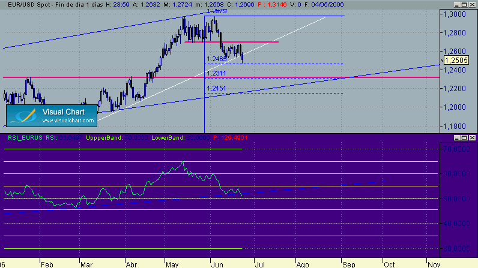Click the 1,2600 price axis label

click(454, 51)
